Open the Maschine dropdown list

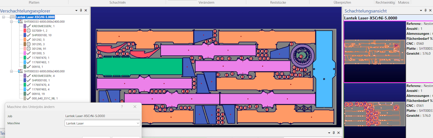[x=138, y=123]
